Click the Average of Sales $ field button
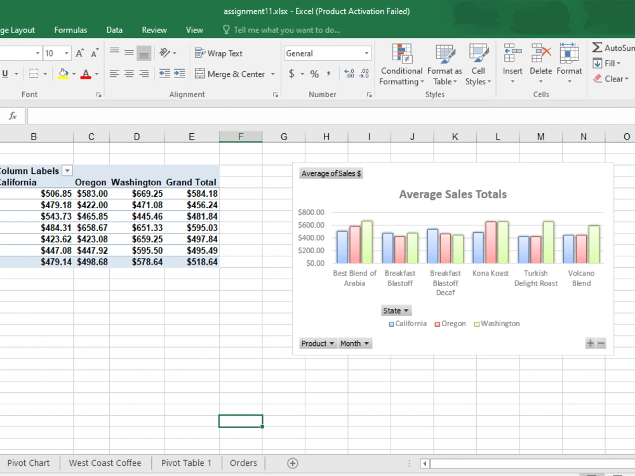Image resolution: width=635 pixels, height=476 pixels. 331,173
